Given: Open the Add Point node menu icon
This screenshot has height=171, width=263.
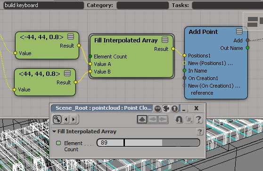Looking at the screenshot, I should [x=239, y=31].
